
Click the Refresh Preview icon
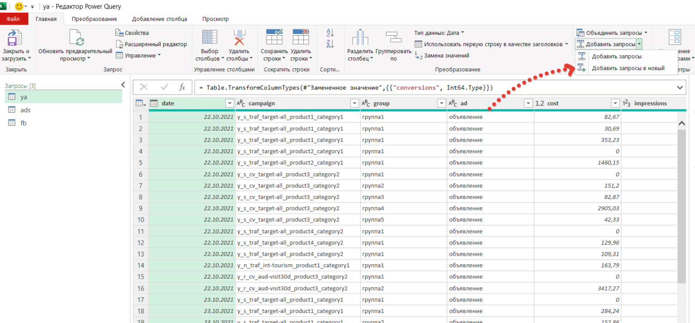76,38
